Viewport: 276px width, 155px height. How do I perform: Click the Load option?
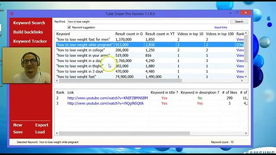pyautogui.click(x=40, y=132)
